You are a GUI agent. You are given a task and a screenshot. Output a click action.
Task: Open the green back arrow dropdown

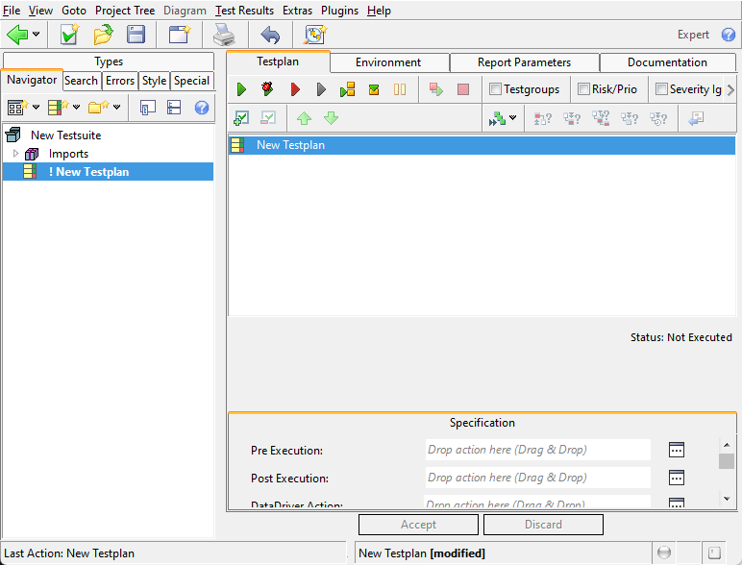click(37, 36)
